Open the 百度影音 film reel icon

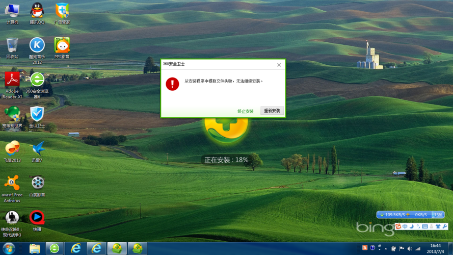37,186
